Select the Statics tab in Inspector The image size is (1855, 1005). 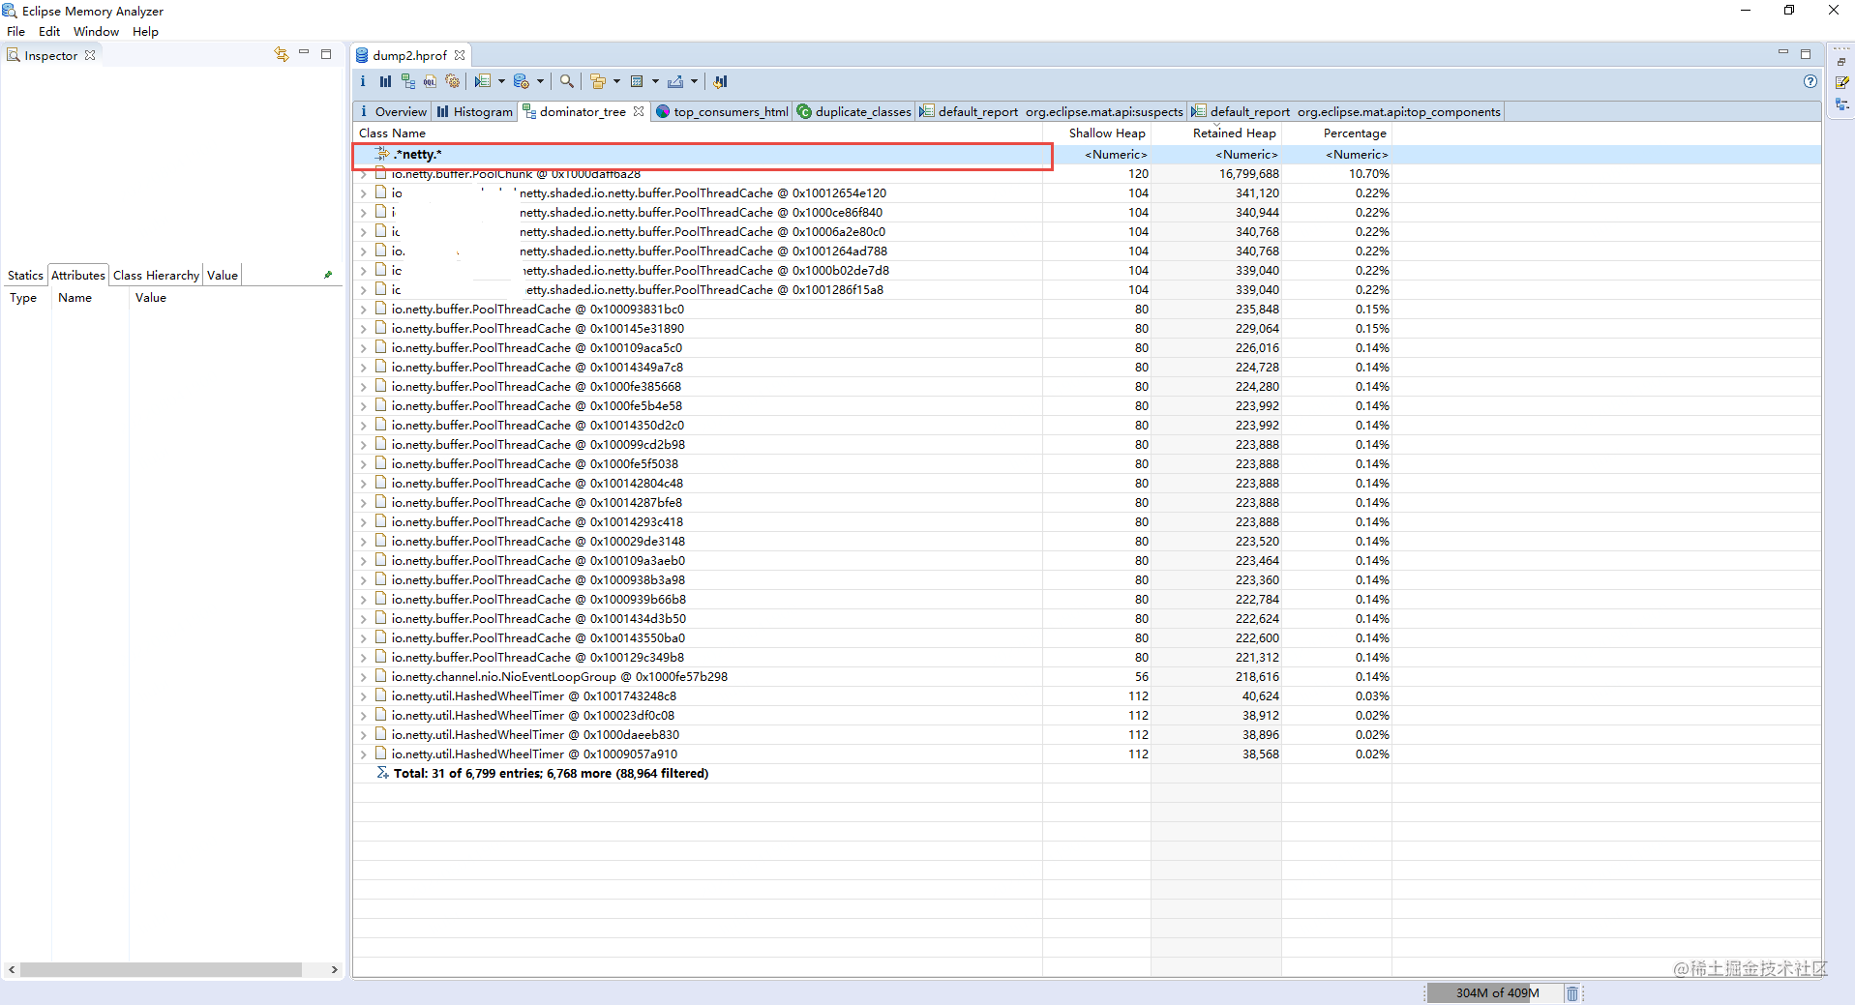(25, 275)
